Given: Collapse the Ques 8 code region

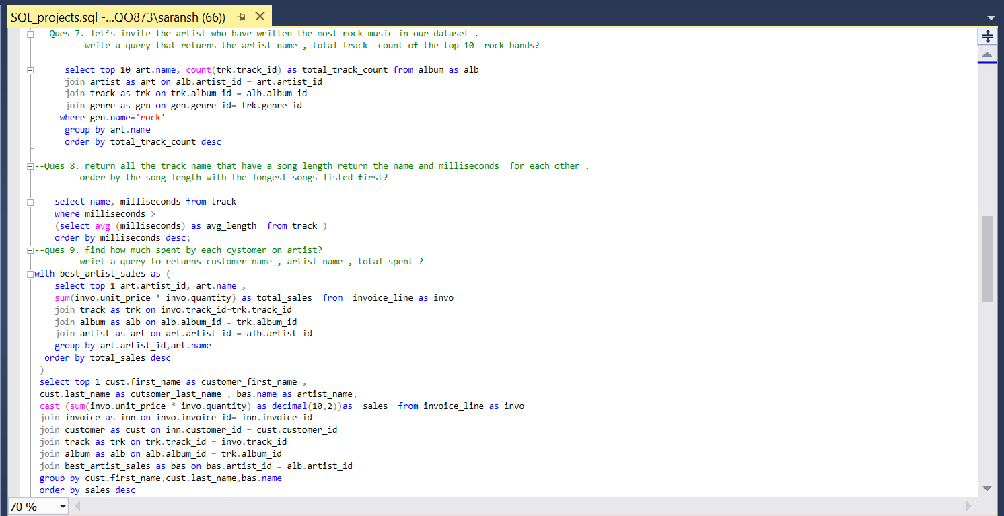Looking at the screenshot, I should point(30,165).
